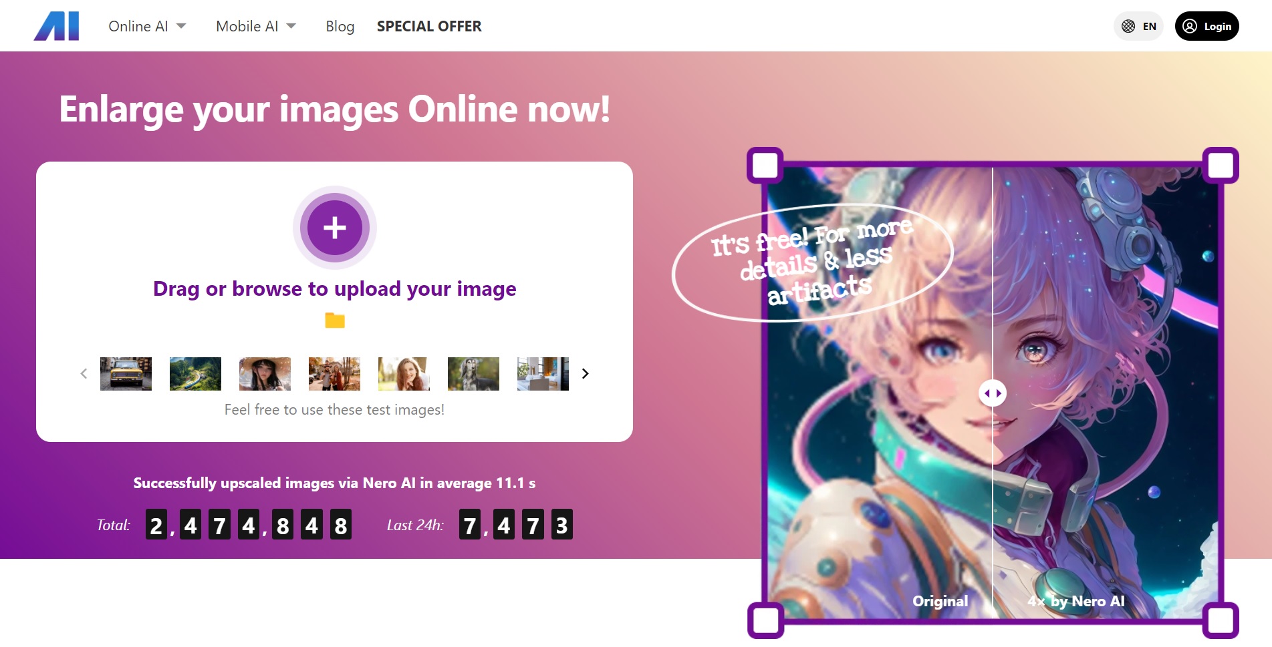This screenshot has height=647, width=1272.
Task: Click the 'Successfully upscaled images via Nero AI' text
Action: pos(334,483)
